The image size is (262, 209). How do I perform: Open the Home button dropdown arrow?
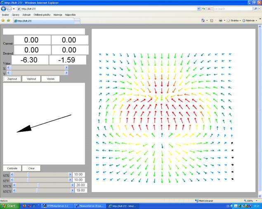(207, 20)
